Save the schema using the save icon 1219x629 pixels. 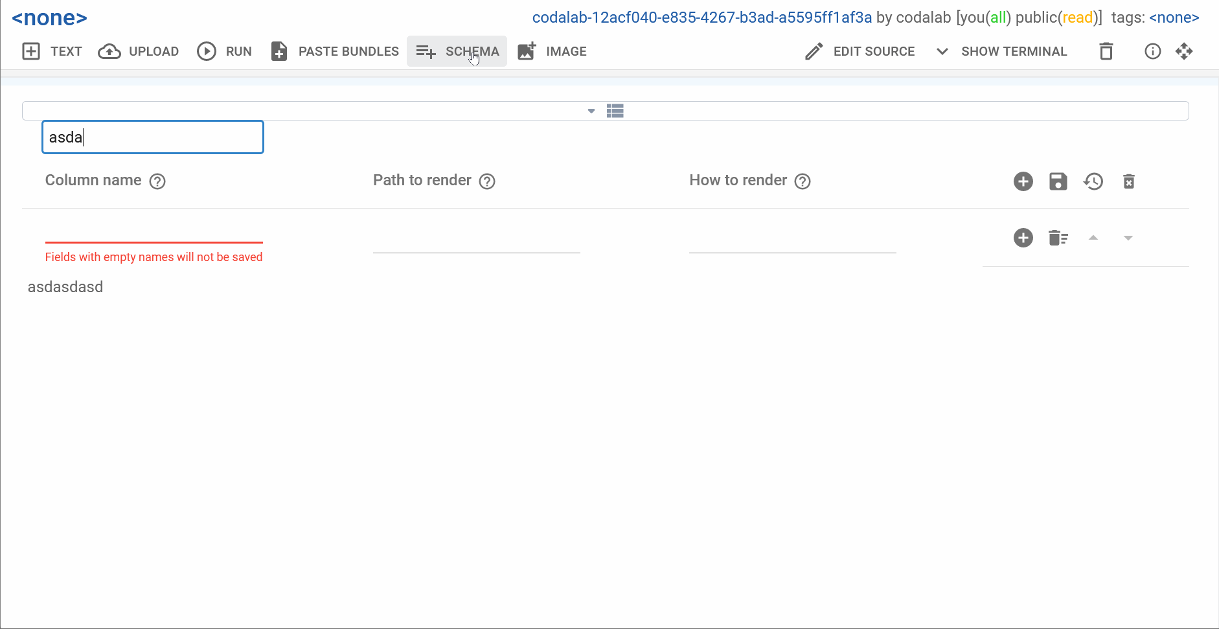pyautogui.click(x=1058, y=181)
